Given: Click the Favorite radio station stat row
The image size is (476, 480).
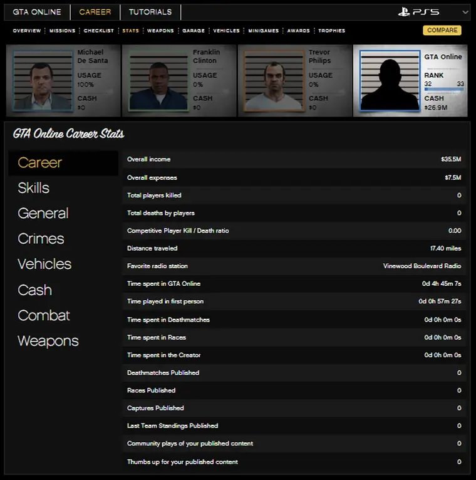Looking at the screenshot, I should coord(294,266).
